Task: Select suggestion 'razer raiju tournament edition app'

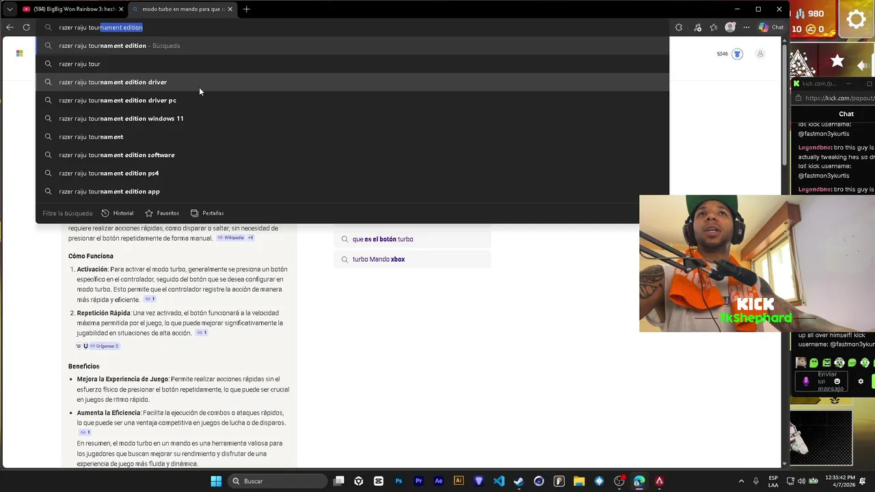Action: [x=352, y=191]
